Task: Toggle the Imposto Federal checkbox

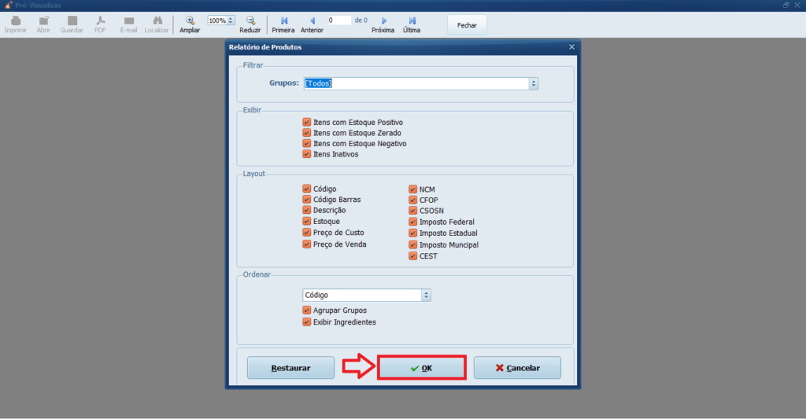Action: coord(412,222)
